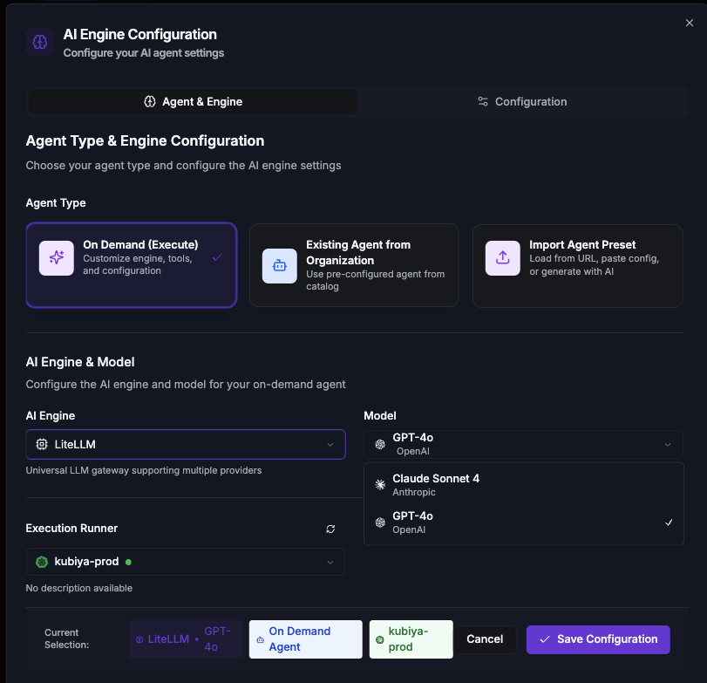The width and height of the screenshot is (707, 683).
Task: Open the AI Engine LiteLLM dropdown
Action: click(x=186, y=444)
